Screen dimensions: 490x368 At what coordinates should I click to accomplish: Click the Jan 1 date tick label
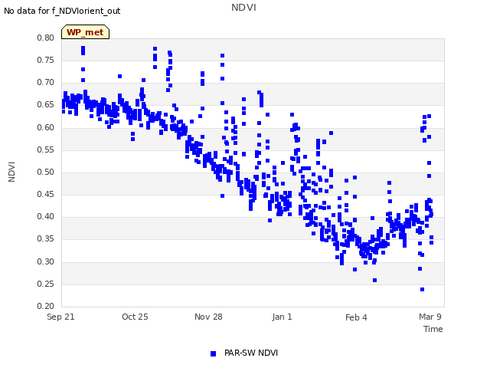coord(282,317)
